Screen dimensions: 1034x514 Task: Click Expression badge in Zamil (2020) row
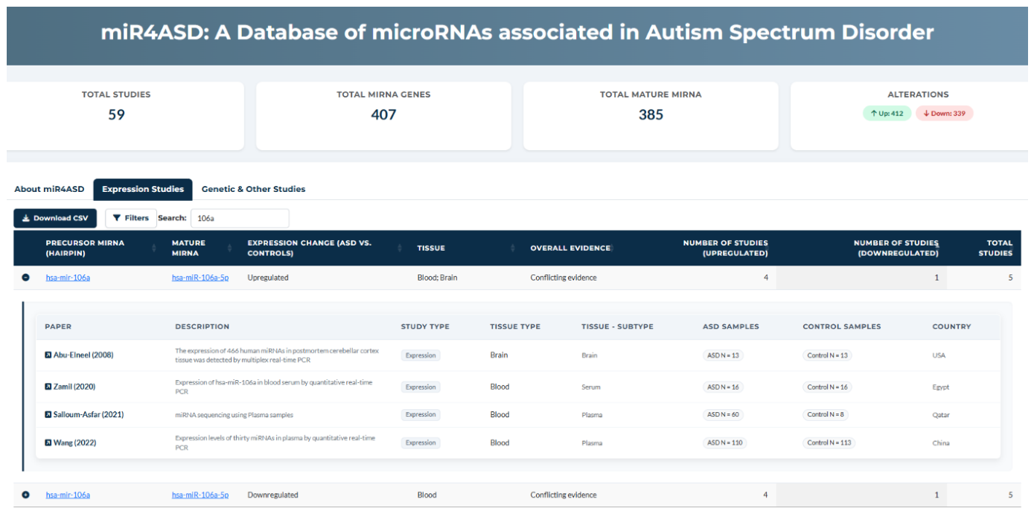point(421,387)
